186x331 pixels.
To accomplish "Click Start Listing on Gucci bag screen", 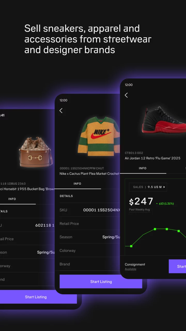I will (x=36, y=297).
